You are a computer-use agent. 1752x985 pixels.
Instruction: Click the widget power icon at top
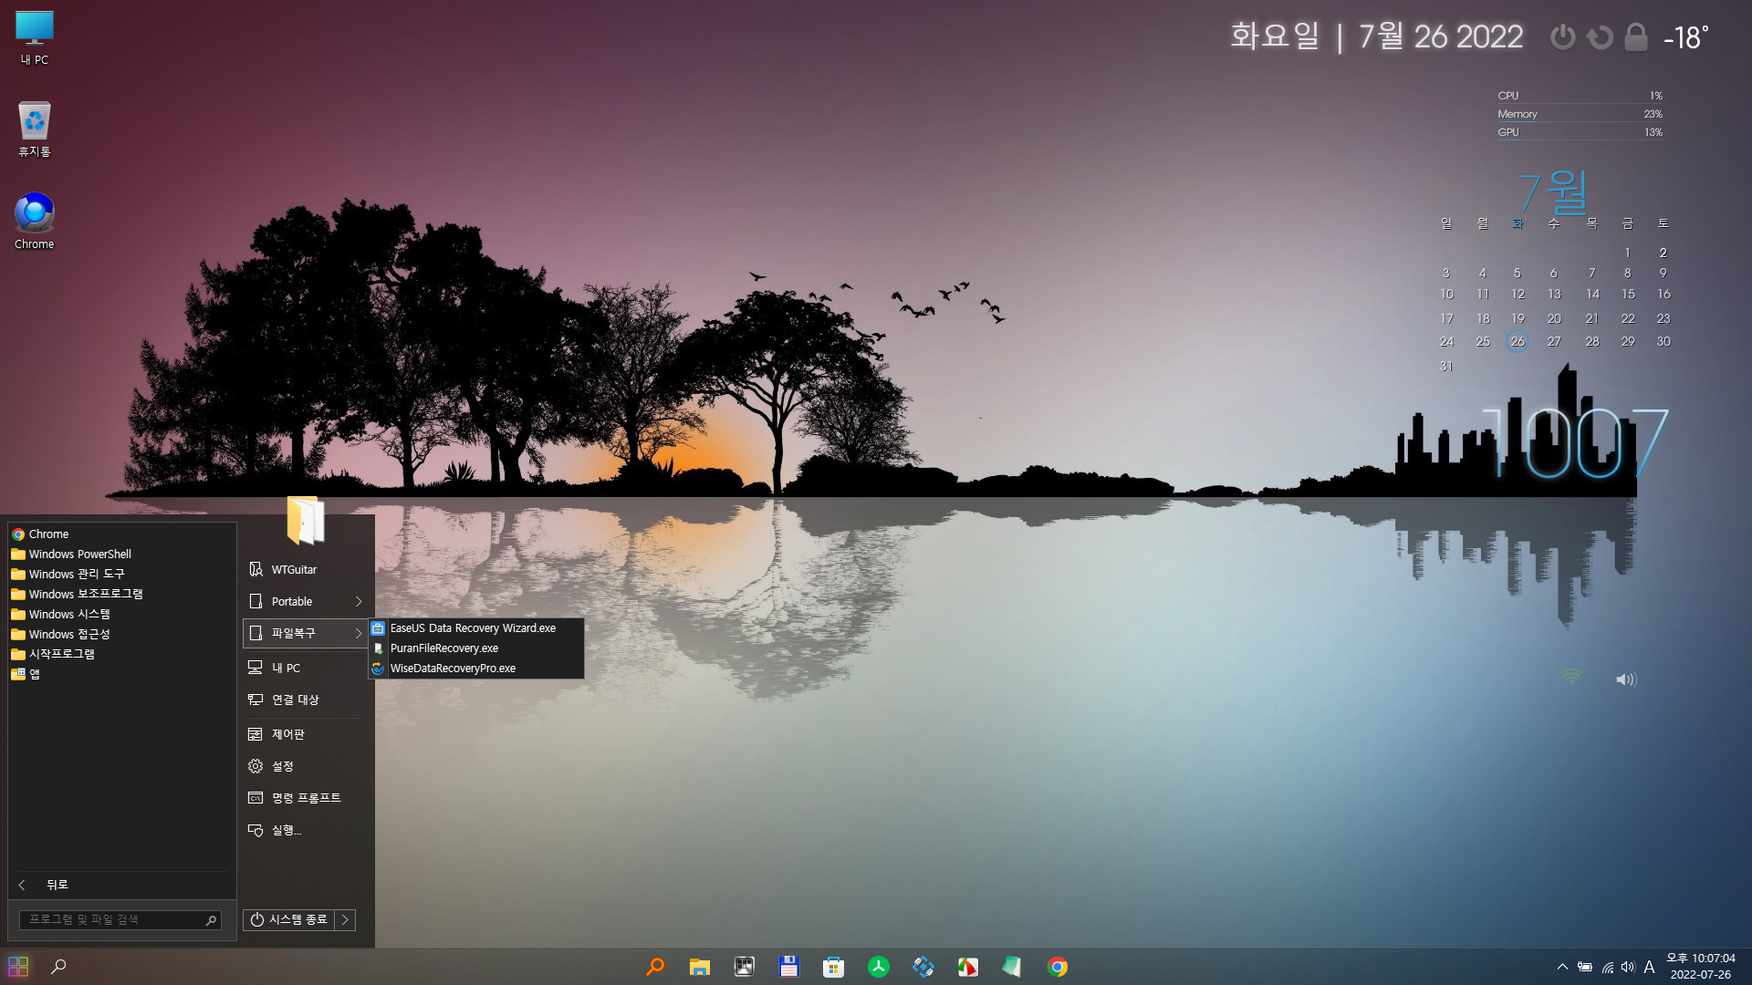[x=1562, y=37]
